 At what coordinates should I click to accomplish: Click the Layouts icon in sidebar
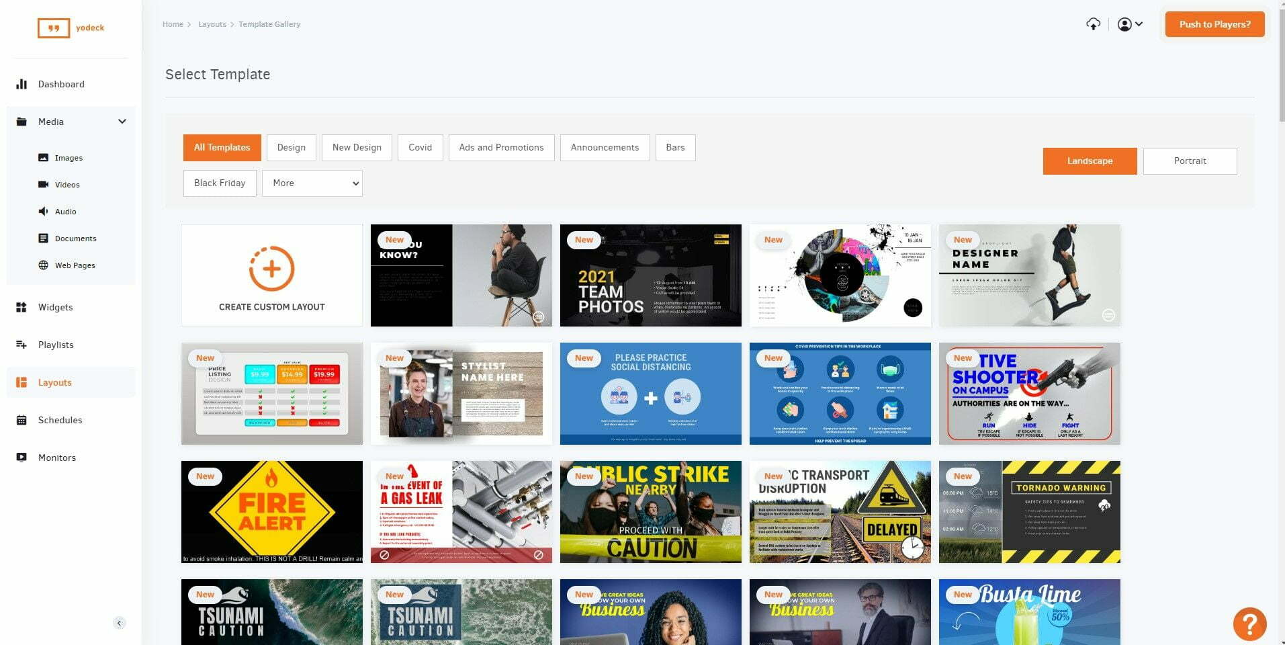click(21, 382)
